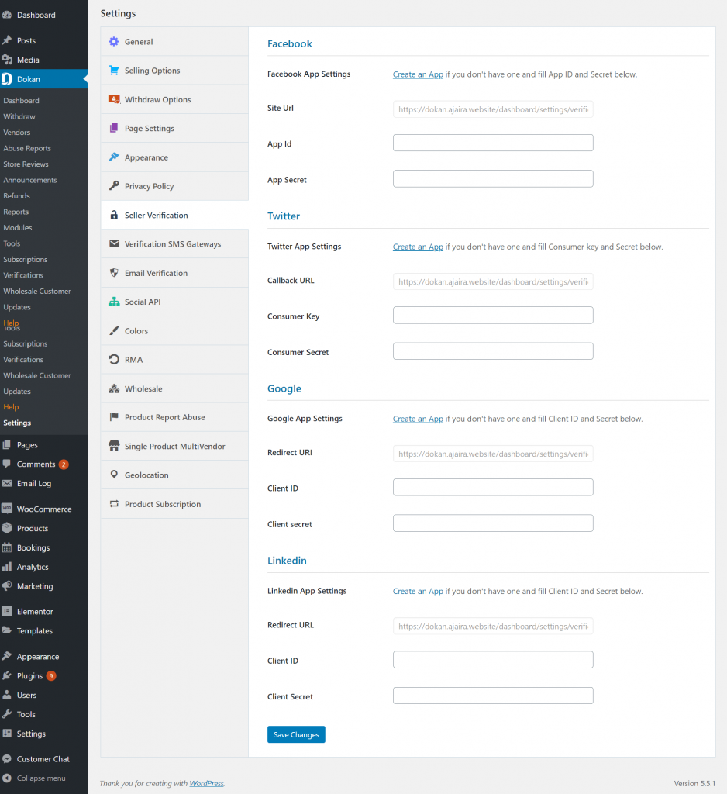
Task: Click the Plugins icon in sidebar
Action: (6, 675)
